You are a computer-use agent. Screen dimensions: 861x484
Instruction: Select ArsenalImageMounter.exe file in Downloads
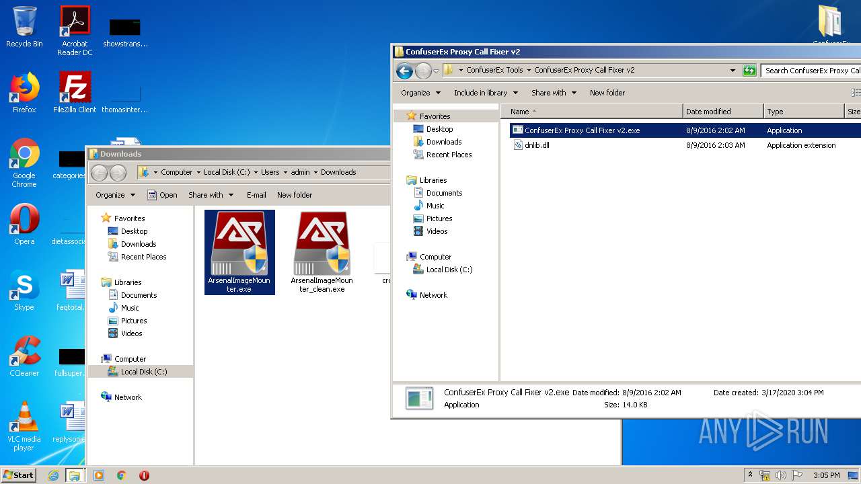coord(239,252)
